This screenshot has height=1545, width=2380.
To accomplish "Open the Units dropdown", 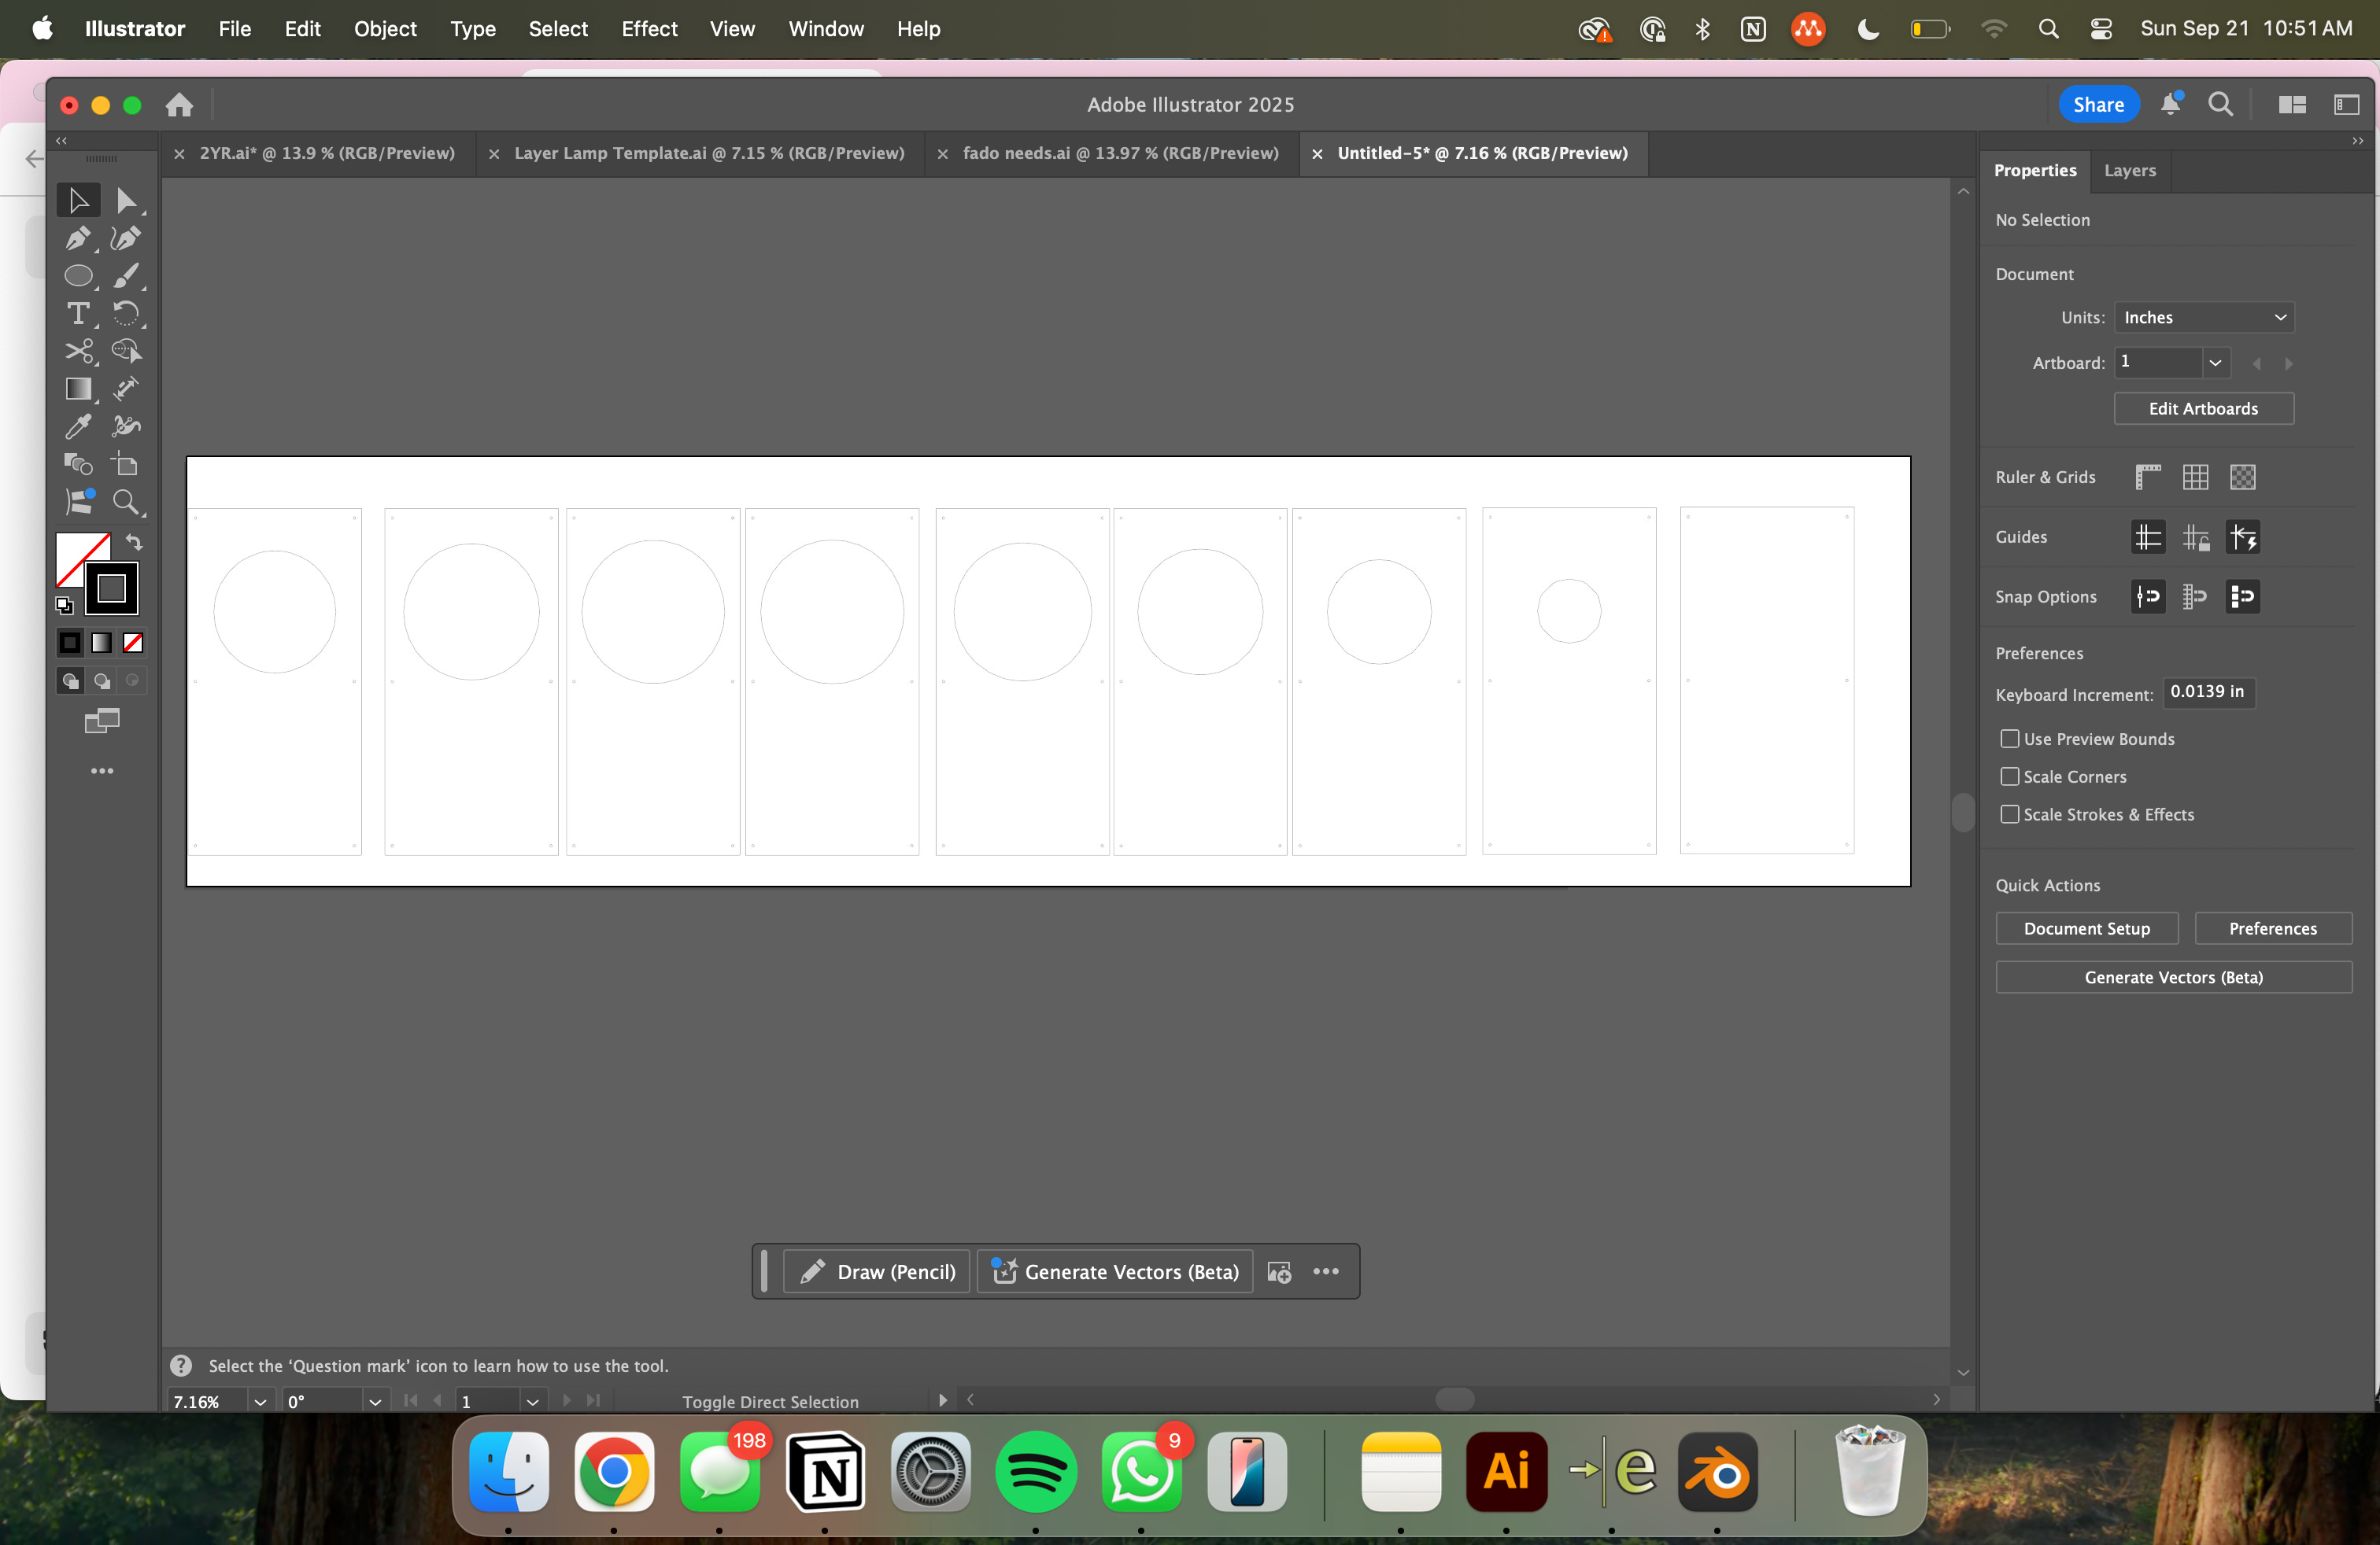I will [2203, 318].
